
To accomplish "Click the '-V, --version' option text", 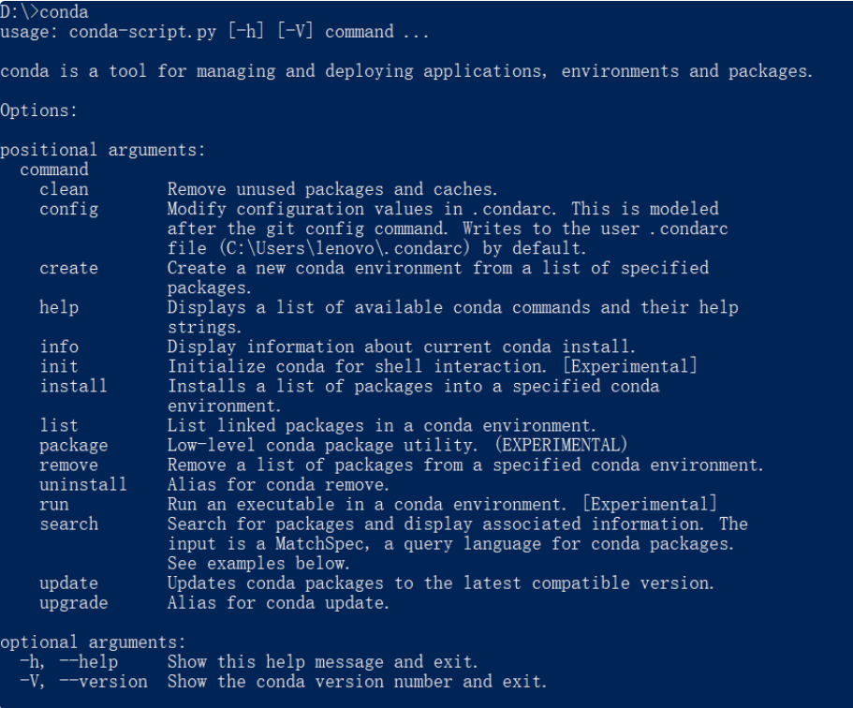I will point(83,682).
